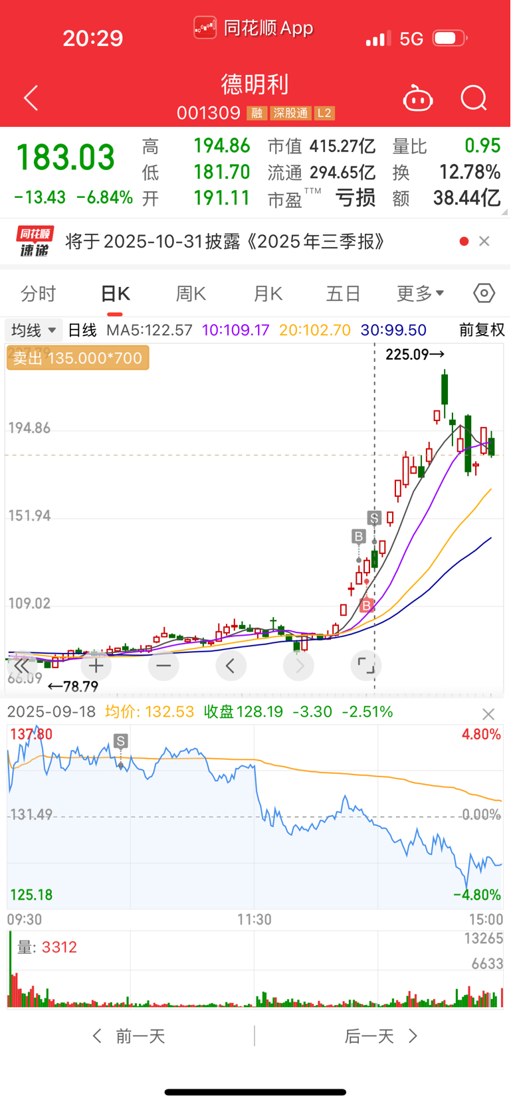The width and height of the screenshot is (511, 1106).
Task: Open the robot AI assistant icon
Action: pyautogui.click(x=418, y=98)
